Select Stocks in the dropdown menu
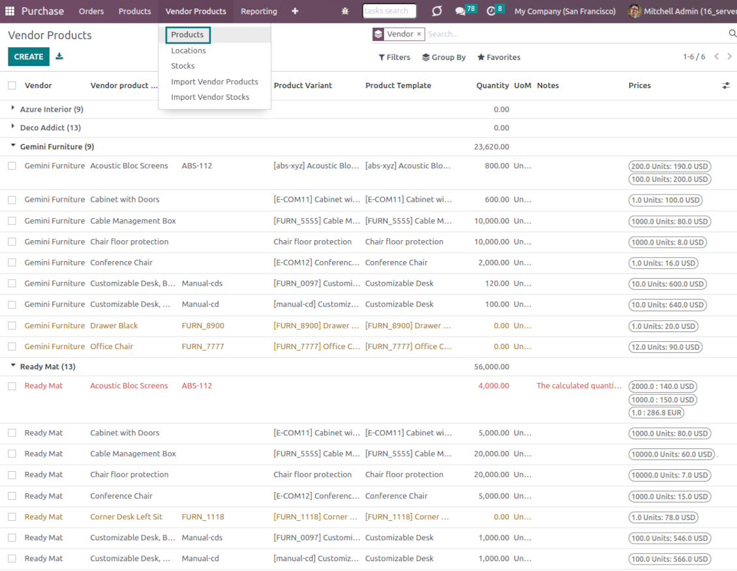This screenshot has width=737, height=571. [x=183, y=66]
